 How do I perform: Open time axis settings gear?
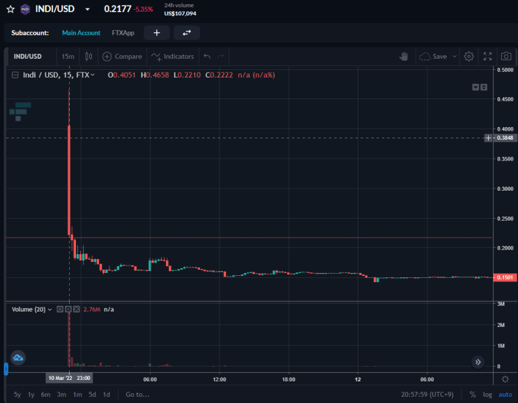(505, 379)
